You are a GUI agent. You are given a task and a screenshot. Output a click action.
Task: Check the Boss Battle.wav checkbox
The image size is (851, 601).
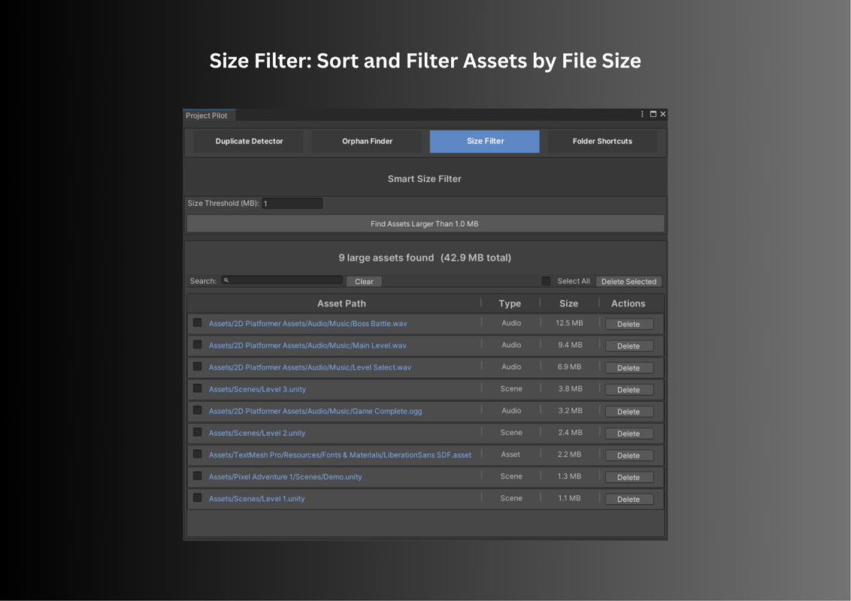(x=197, y=323)
